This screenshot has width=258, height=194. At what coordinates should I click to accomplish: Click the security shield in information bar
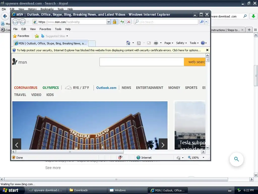coord(14,50)
